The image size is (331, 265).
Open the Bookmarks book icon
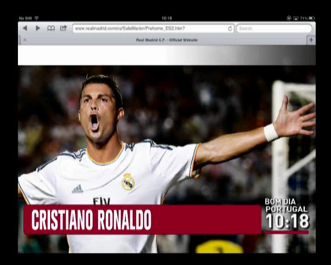[51, 28]
